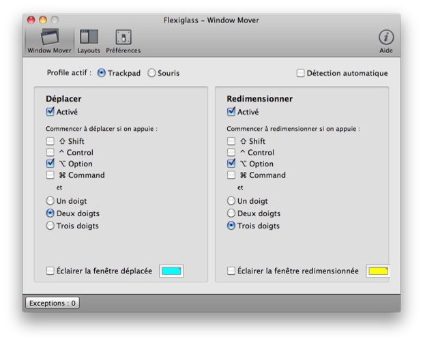Check Shift modifier under Déplacer

50,141
